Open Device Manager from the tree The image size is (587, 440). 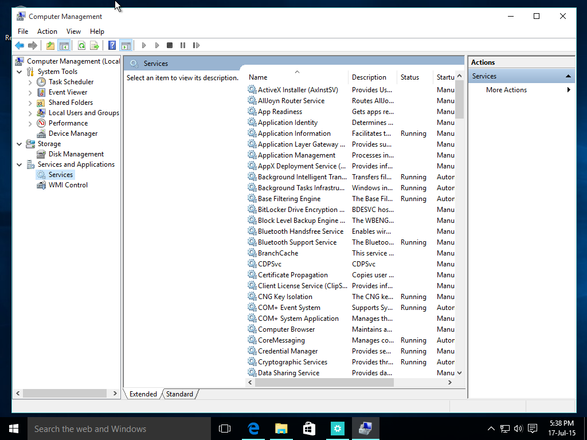73,133
